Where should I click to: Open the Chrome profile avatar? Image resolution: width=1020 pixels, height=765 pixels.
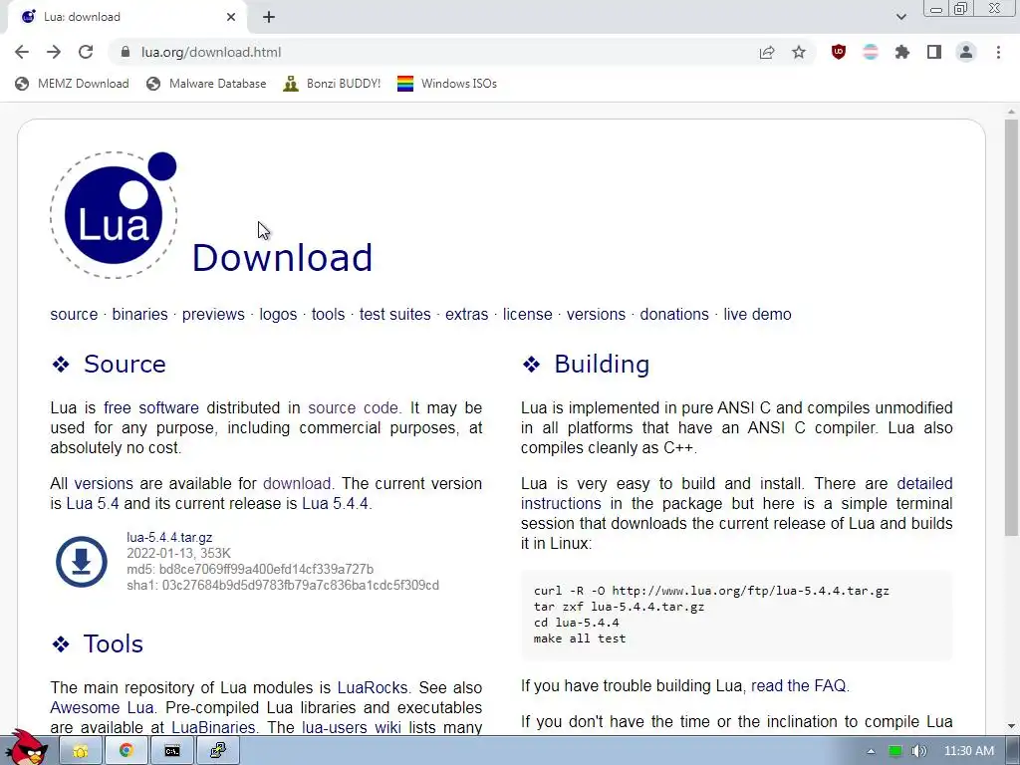point(966,52)
